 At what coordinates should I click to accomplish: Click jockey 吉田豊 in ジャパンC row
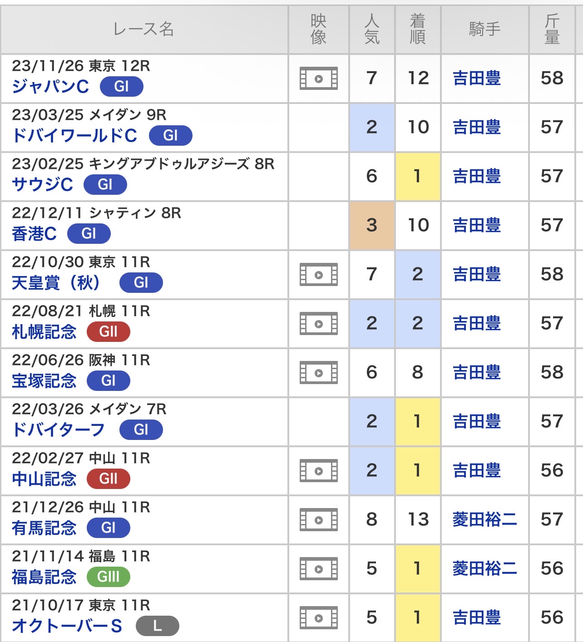tap(477, 79)
